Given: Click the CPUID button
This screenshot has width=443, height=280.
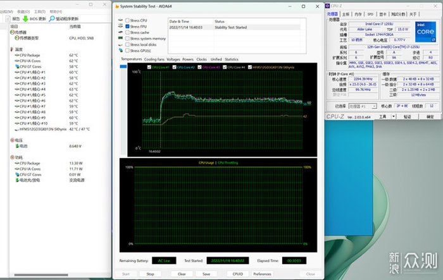Looking at the screenshot, I should pos(237,274).
